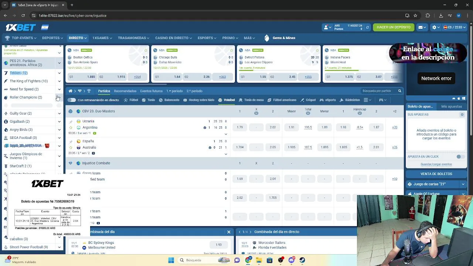Open CASINO EN DIRECTO menu

(x=173, y=38)
